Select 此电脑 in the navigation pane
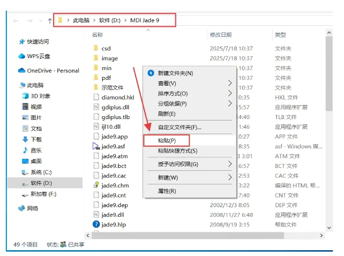 [x=35, y=85]
